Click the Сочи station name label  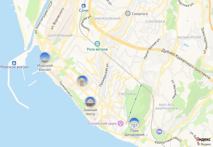point(84,10)
